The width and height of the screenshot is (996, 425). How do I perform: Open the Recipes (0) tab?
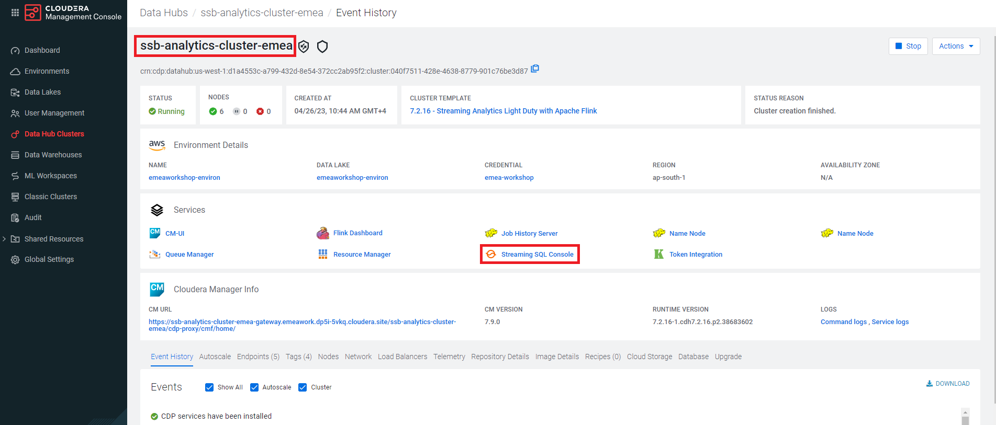[603, 357]
